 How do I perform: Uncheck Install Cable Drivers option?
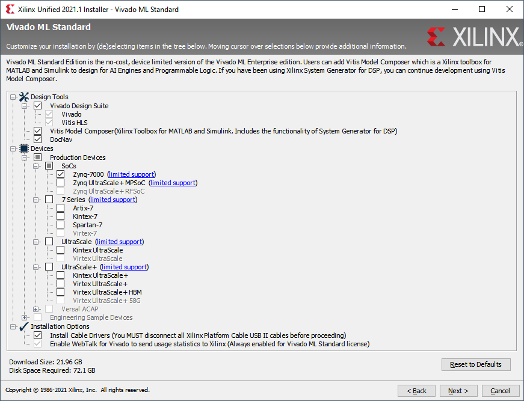pos(38,335)
